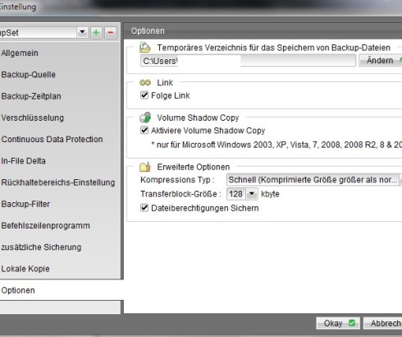Click the temporary directory path field

[x=248, y=60]
